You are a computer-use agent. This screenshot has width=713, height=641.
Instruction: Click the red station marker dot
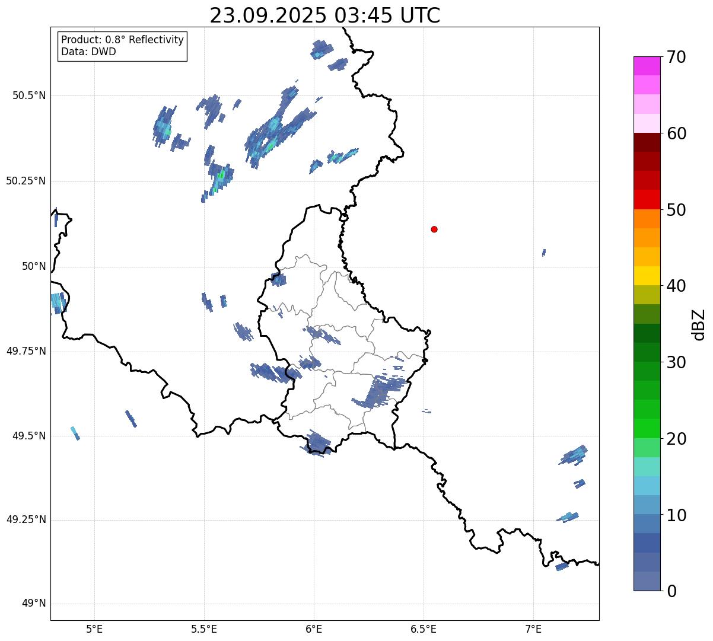(x=434, y=229)
